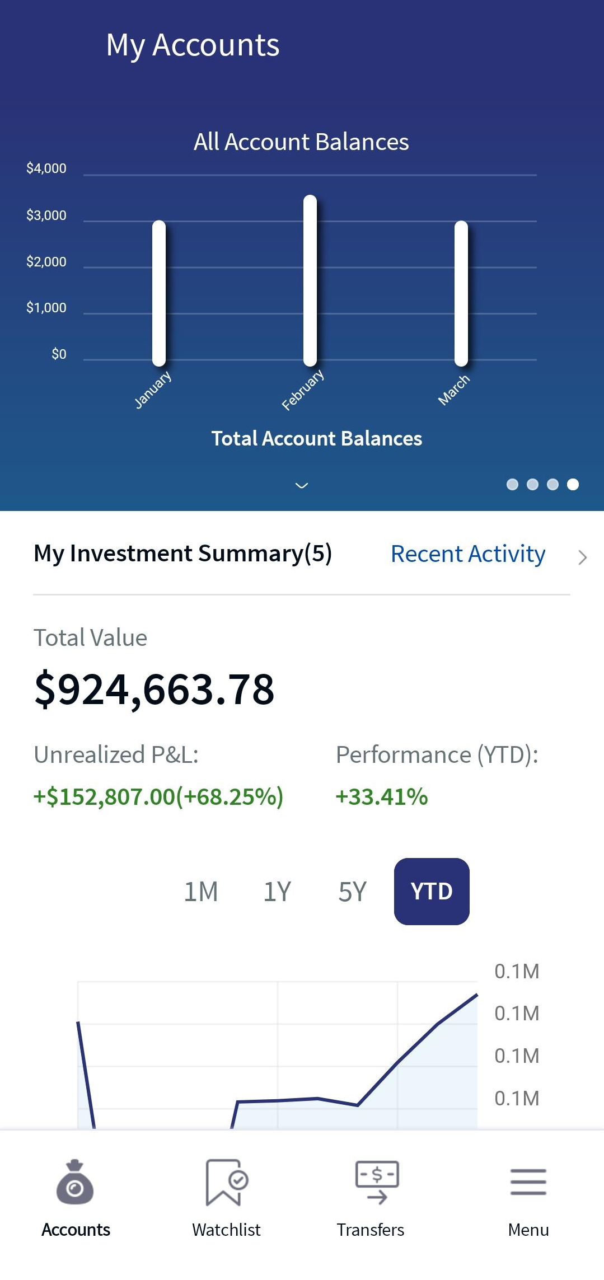Select the fourth active carousel dot

click(573, 484)
